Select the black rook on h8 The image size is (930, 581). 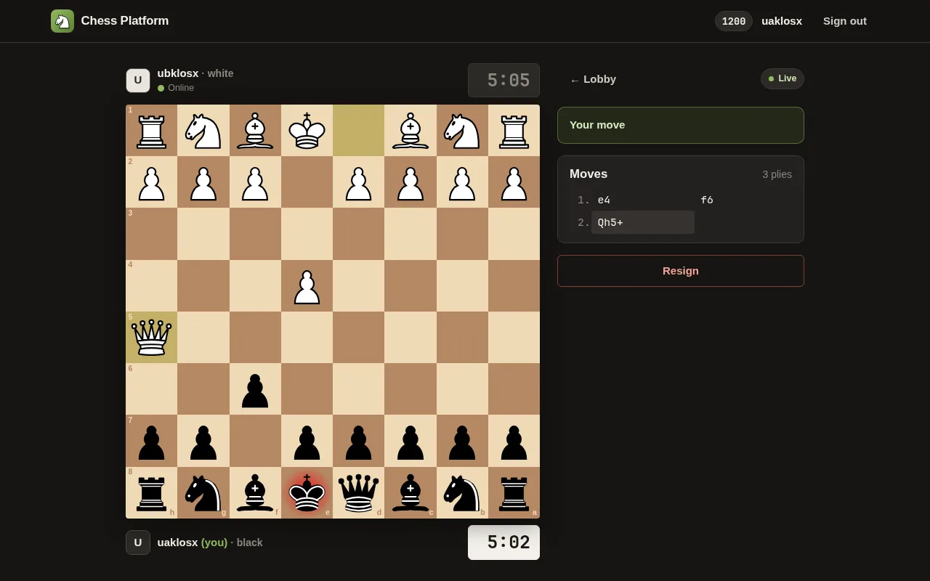click(x=151, y=492)
